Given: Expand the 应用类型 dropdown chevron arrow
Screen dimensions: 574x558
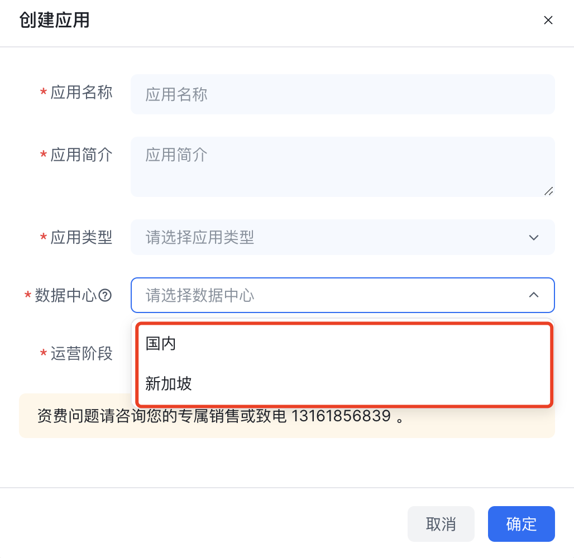Looking at the screenshot, I should click(x=534, y=238).
